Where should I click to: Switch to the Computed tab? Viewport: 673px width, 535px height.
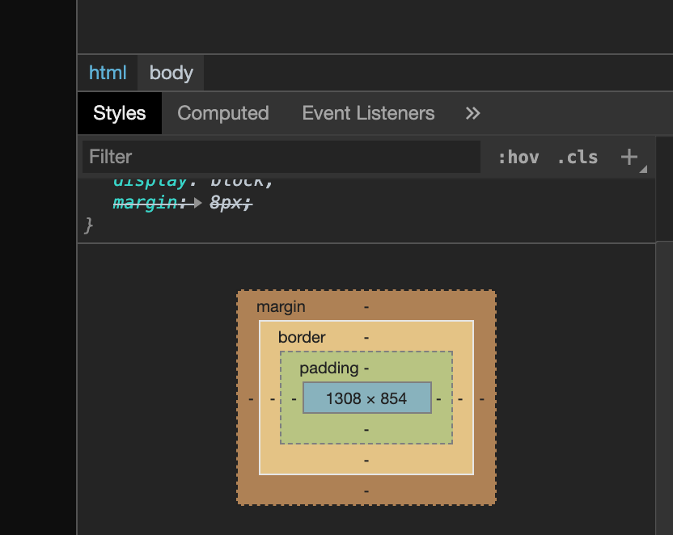223,113
